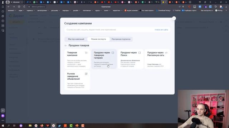This screenshot has height=128, width=229.
Task: Open Windows taskbar search
Action: (x=9, y=126)
